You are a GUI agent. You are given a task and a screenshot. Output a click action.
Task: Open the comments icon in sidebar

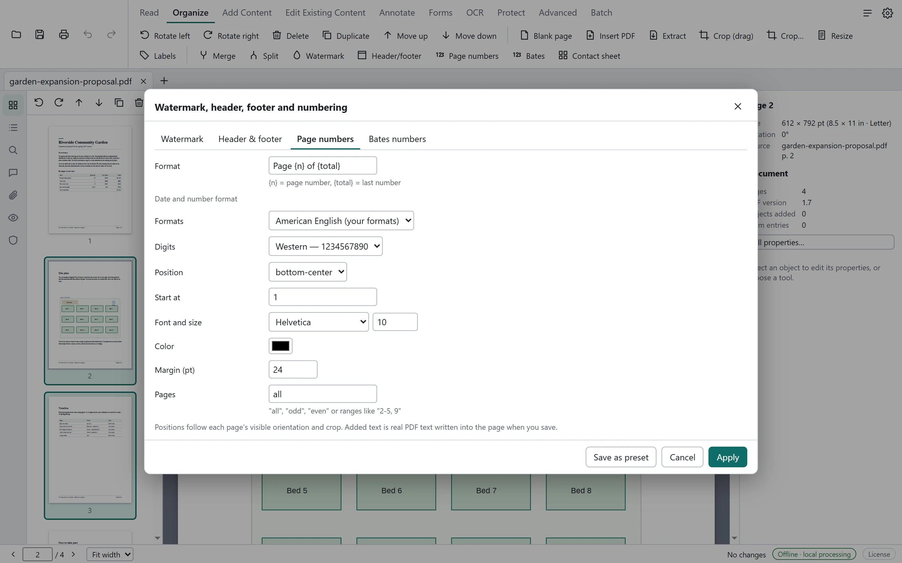[x=13, y=173]
